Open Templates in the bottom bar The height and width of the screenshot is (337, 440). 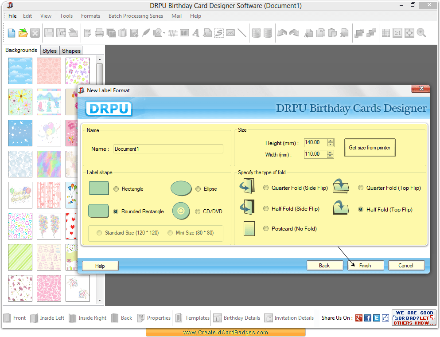click(x=192, y=318)
